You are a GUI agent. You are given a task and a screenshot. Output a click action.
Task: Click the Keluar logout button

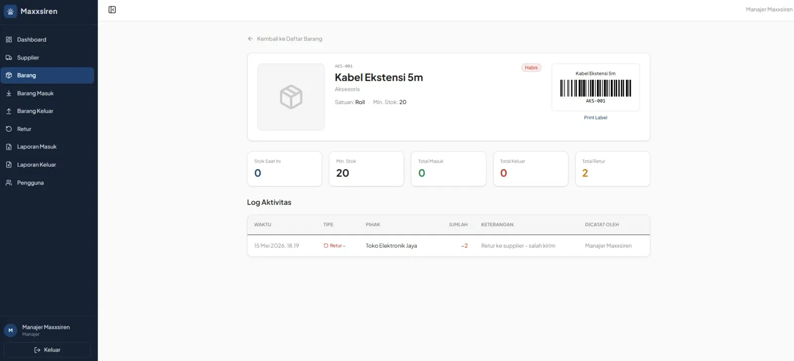(x=48, y=350)
